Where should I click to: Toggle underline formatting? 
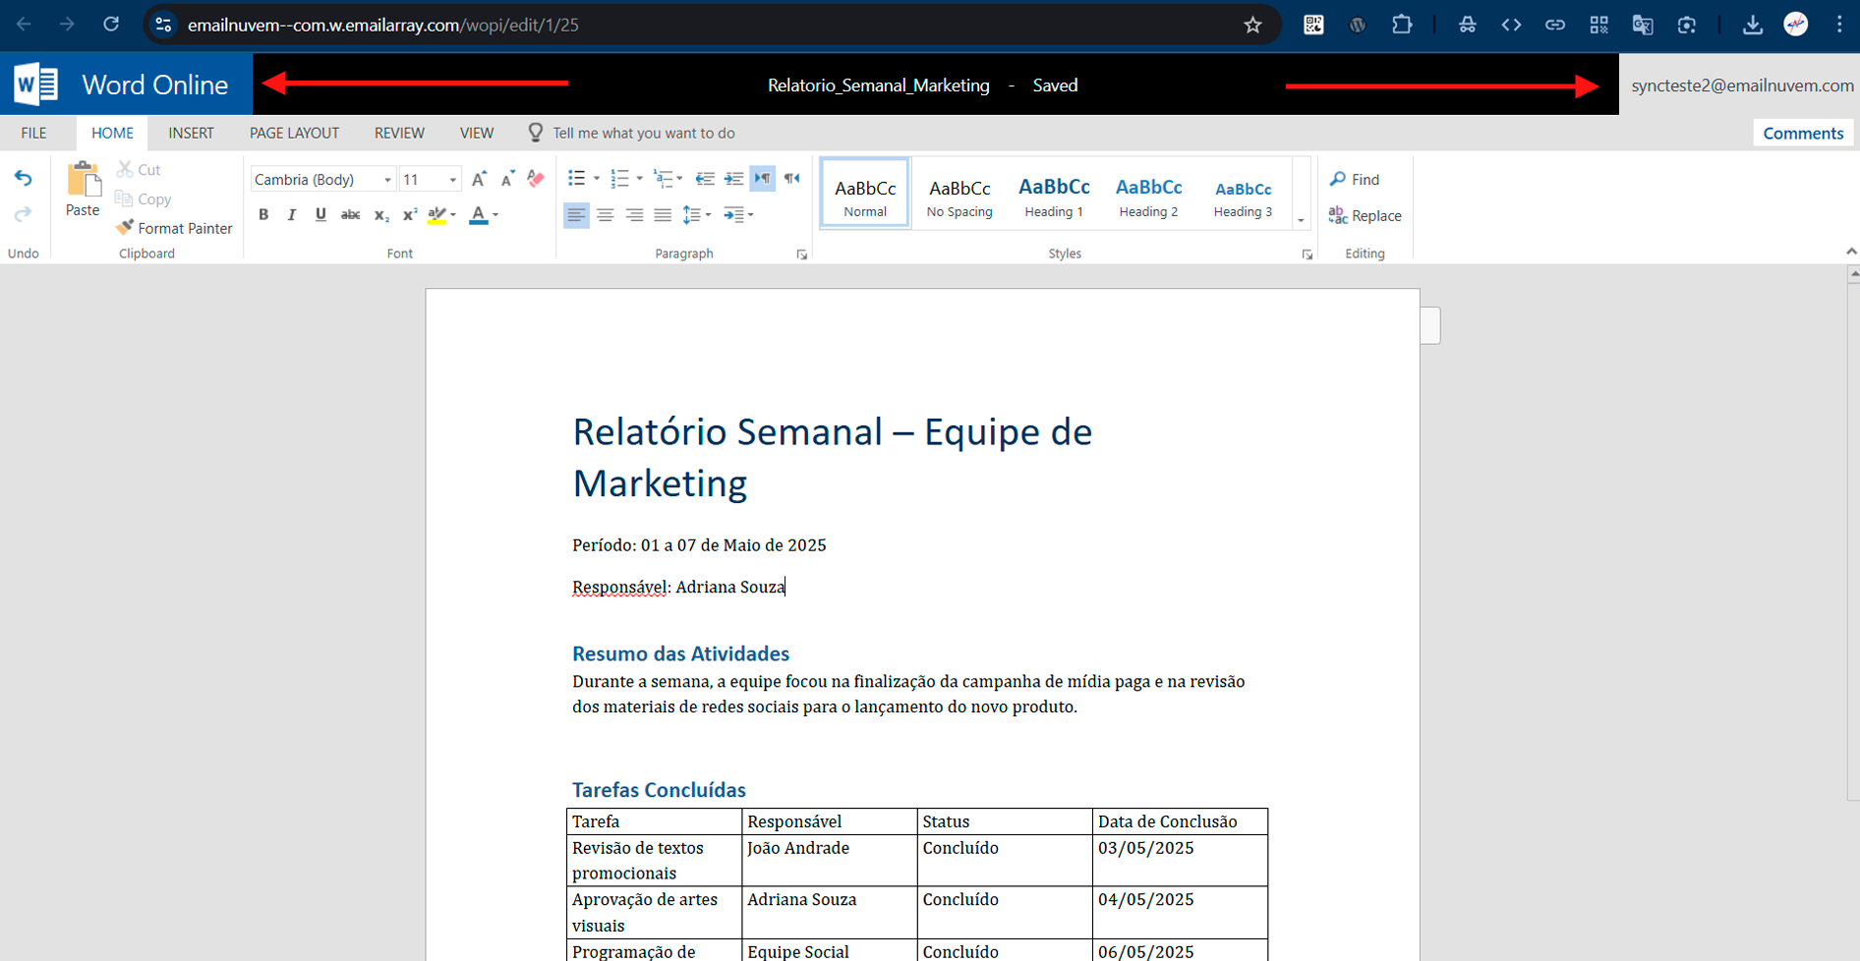pyautogui.click(x=320, y=215)
